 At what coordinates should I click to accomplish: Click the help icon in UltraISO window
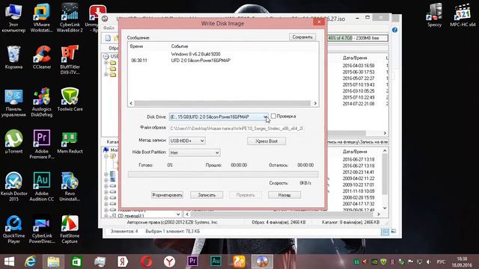click(x=394, y=30)
